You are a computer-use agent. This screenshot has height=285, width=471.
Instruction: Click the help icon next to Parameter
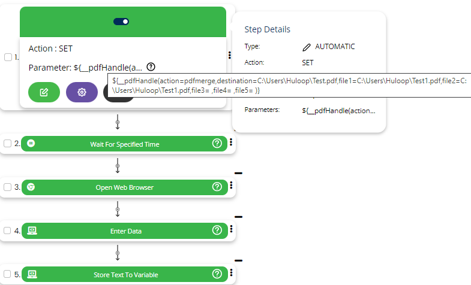151,67
